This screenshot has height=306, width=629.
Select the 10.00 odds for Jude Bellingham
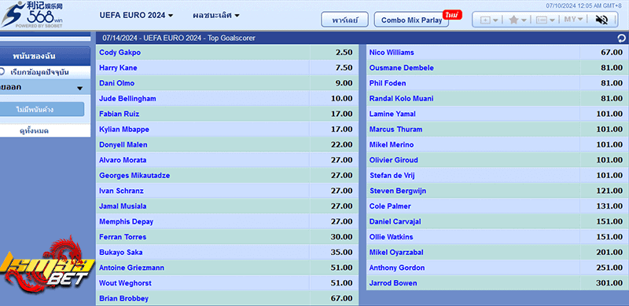[342, 99]
